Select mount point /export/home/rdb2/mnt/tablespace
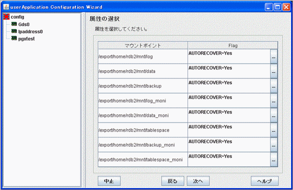 click(x=143, y=130)
